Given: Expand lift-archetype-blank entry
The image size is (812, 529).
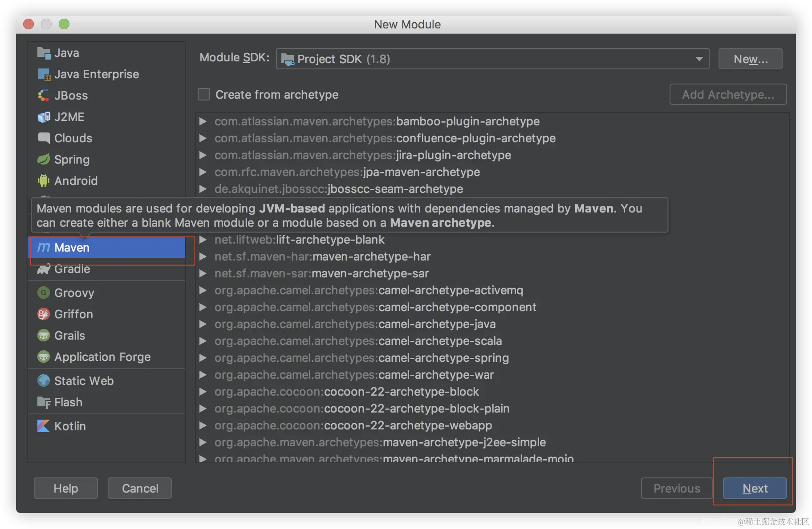Looking at the screenshot, I should tap(203, 240).
